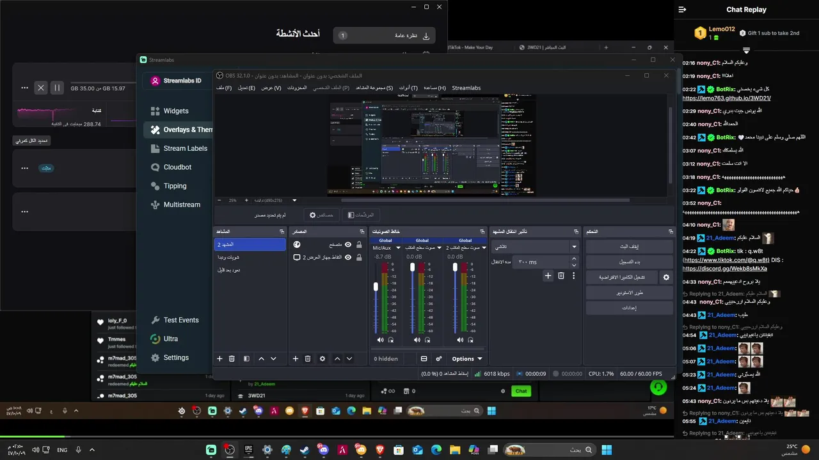Image resolution: width=819 pixels, height=460 pixels.
Task: Move scene down with the down arrow
Action: (x=273, y=359)
